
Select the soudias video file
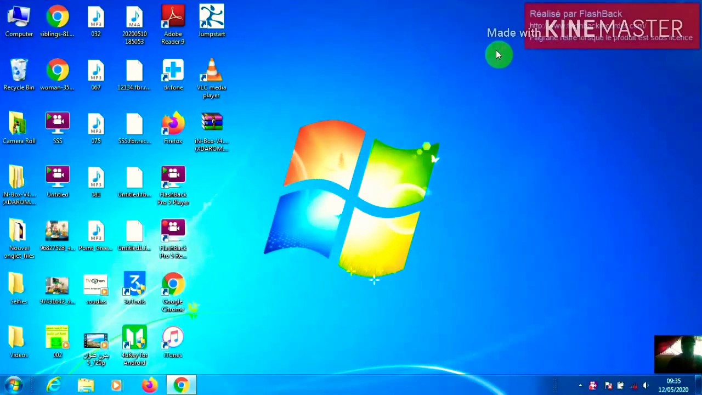(96, 289)
